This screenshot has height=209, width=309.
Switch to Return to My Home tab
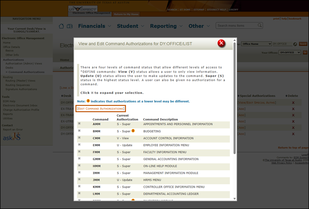[x=126, y=14]
